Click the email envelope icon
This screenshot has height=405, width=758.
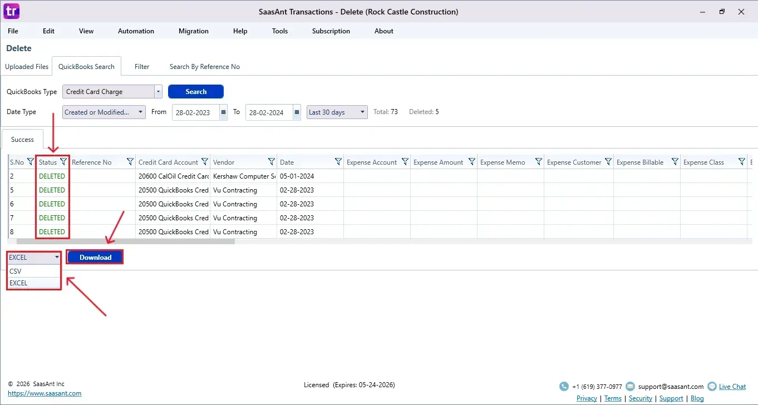[x=631, y=387]
